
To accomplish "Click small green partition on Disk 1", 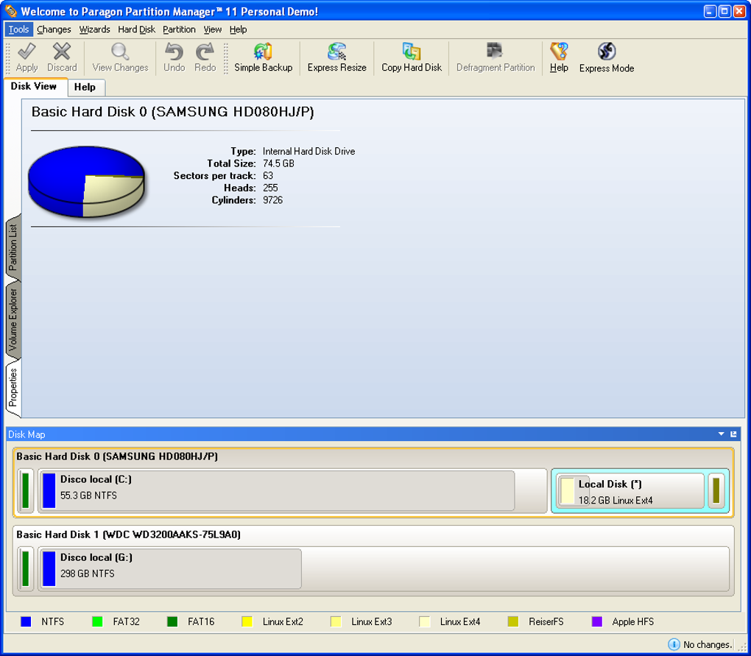I will click(x=25, y=569).
